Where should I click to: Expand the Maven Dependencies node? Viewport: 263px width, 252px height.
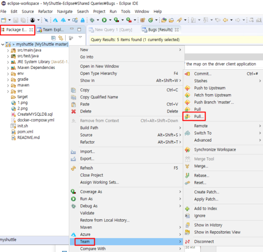point(8,68)
